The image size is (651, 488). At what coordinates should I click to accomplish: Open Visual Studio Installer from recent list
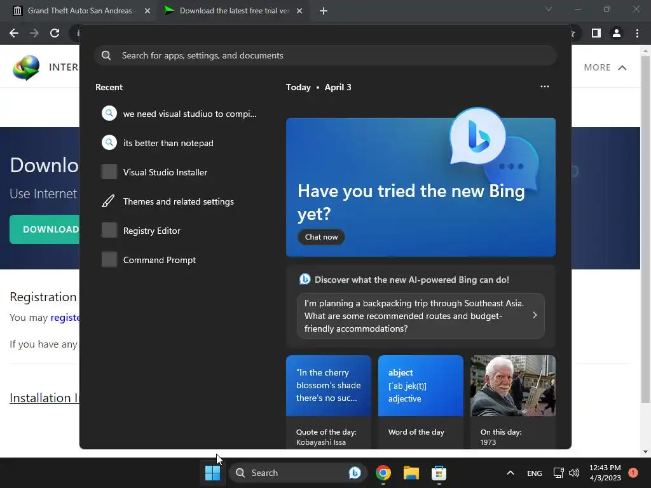[180, 172]
